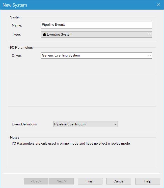
Task: Open the Type dropdown showing Eventing System
Action: (96, 35)
